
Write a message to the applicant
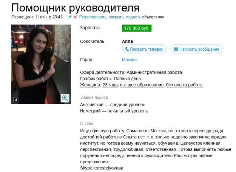pyautogui.click(x=196, y=49)
